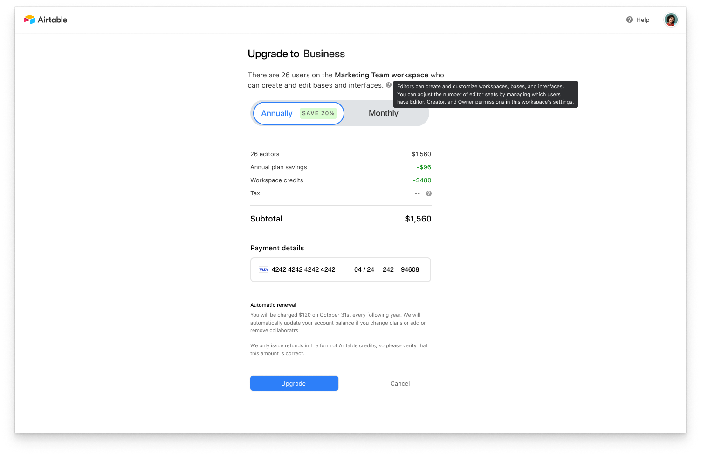Select the 04 / 24 expiry field
The width and height of the screenshot is (701, 456).
click(x=364, y=269)
